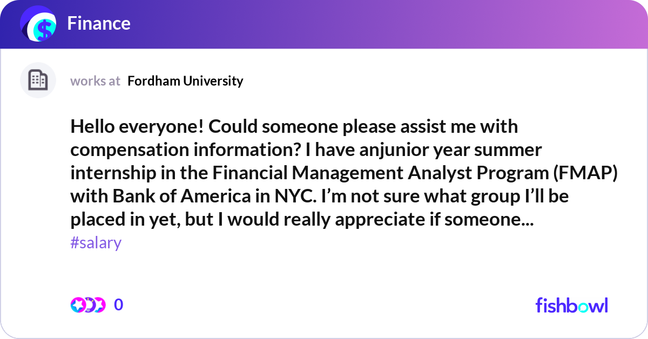Click the Finance bowl dollar-sign logo
Viewport: 648px width, 339px height.
(x=39, y=25)
